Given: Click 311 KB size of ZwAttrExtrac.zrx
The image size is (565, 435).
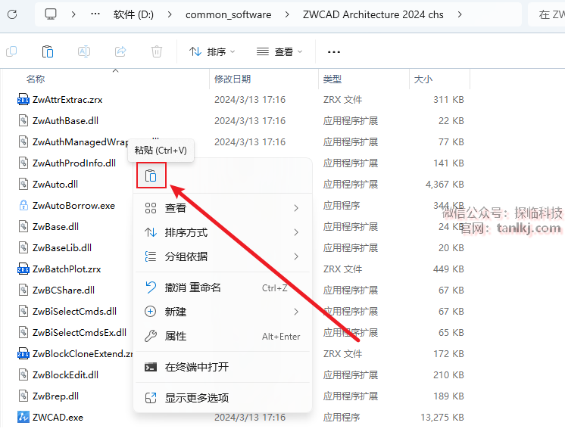Looking at the screenshot, I should [448, 99].
